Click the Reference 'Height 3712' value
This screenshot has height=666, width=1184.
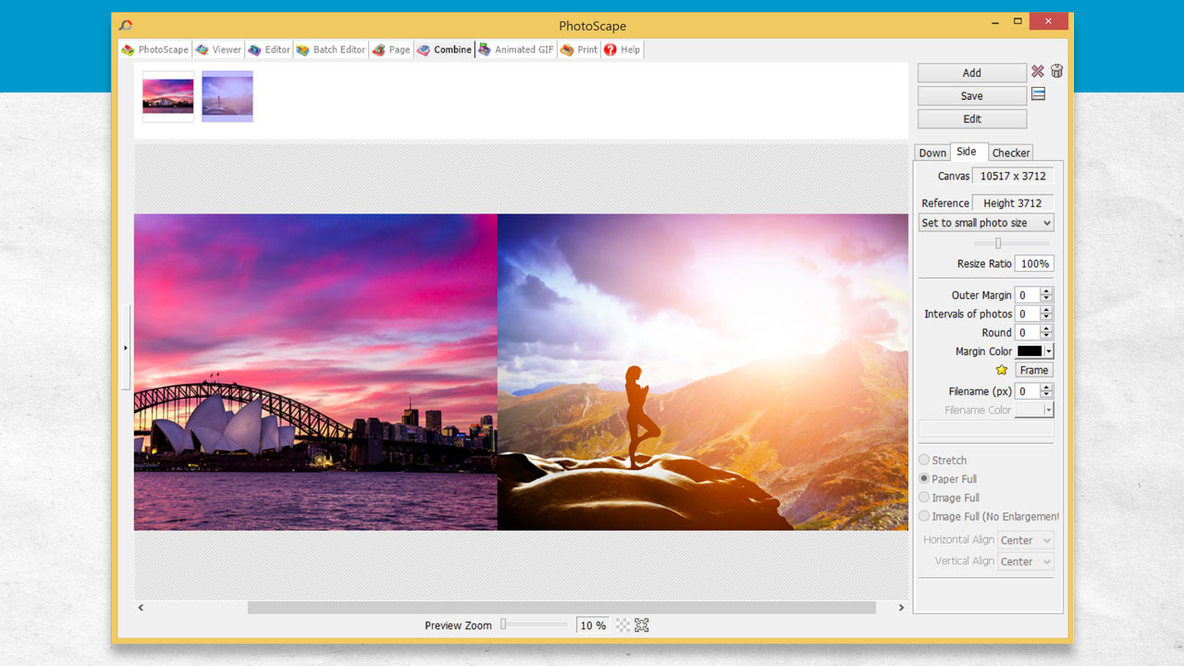1013,203
